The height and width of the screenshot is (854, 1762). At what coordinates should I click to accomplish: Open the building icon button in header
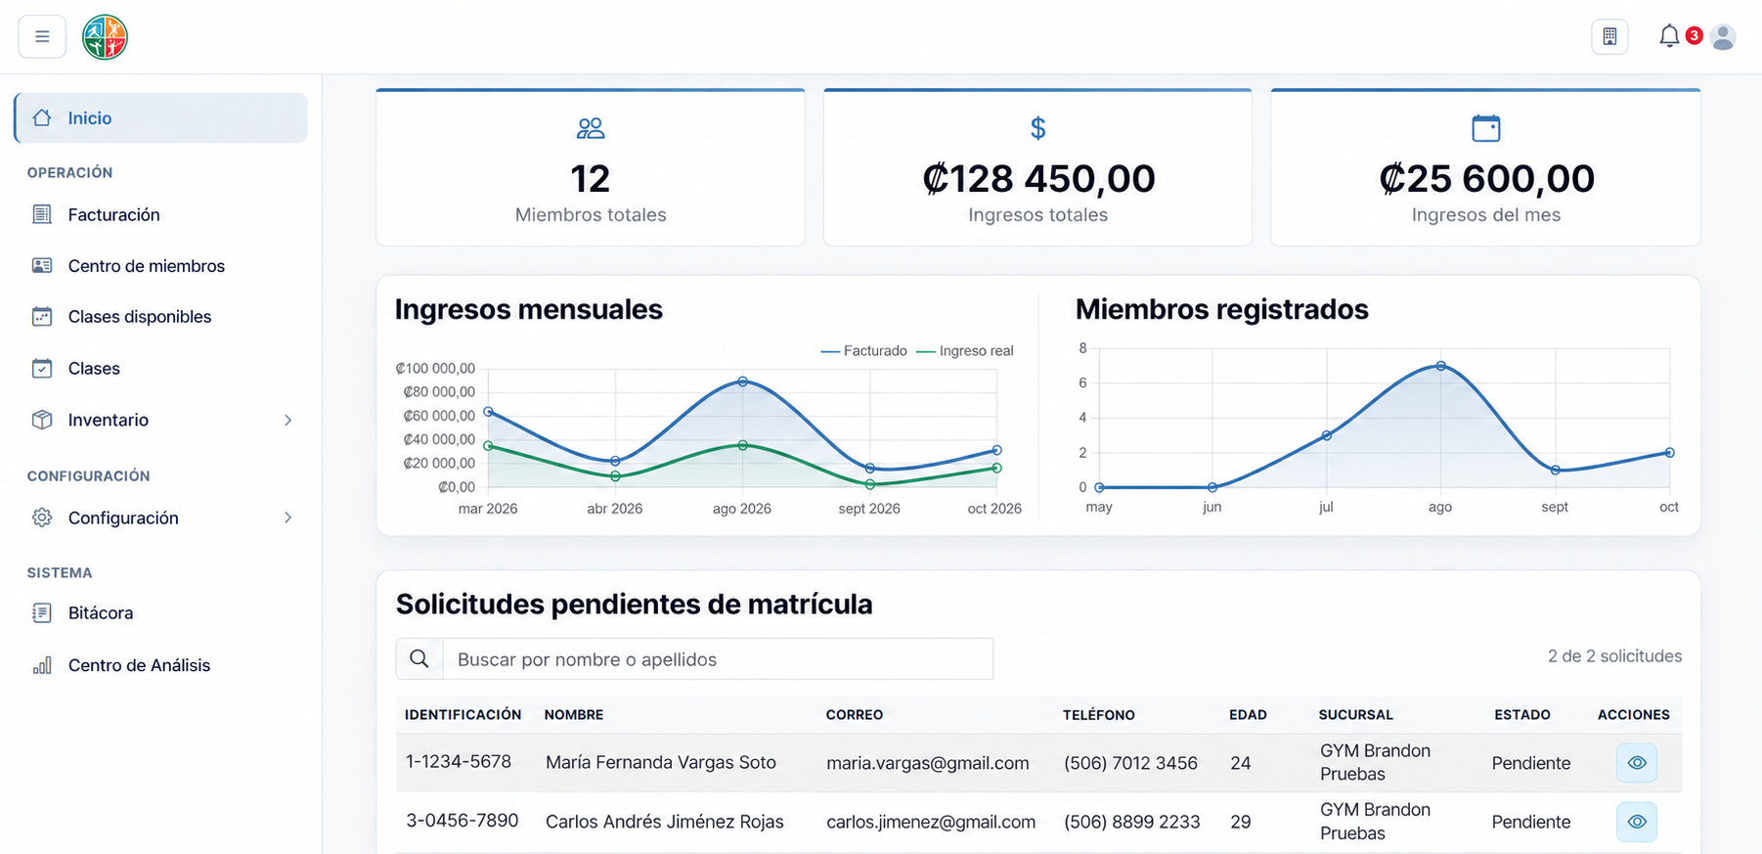point(1609,37)
